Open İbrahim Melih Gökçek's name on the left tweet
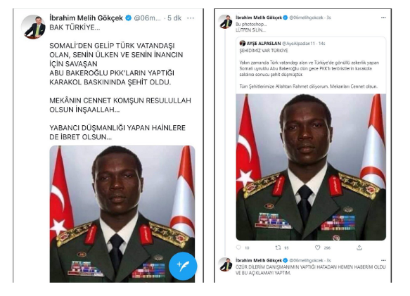 click(86, 18)
